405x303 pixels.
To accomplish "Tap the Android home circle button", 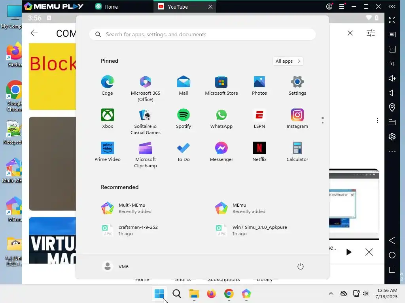I will coord(392,255).
